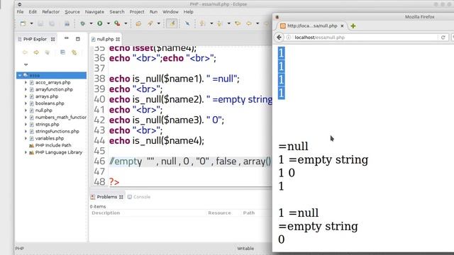The height and width of the screenshot is (255, 454).
Task: Open the File menu
Action: click(x=20, y=12)
